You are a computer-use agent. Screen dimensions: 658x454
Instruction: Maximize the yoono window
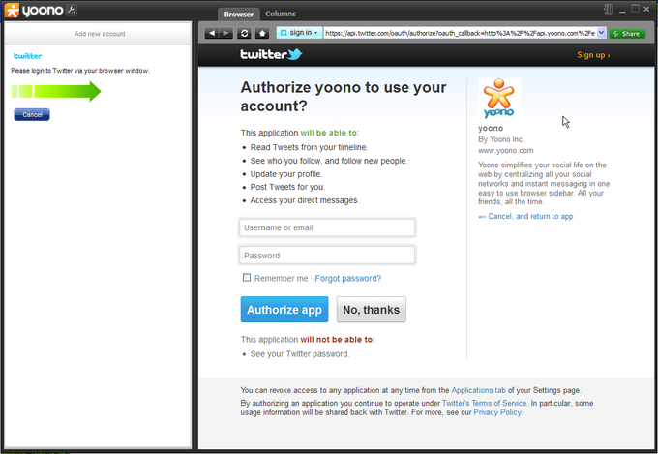pyautogui.click(x=635, y=9)
